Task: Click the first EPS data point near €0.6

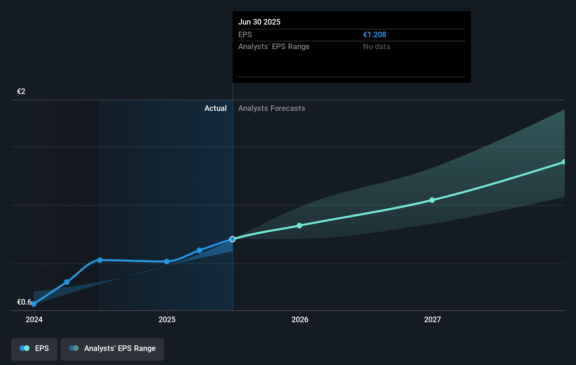Action: click(34, 304)
